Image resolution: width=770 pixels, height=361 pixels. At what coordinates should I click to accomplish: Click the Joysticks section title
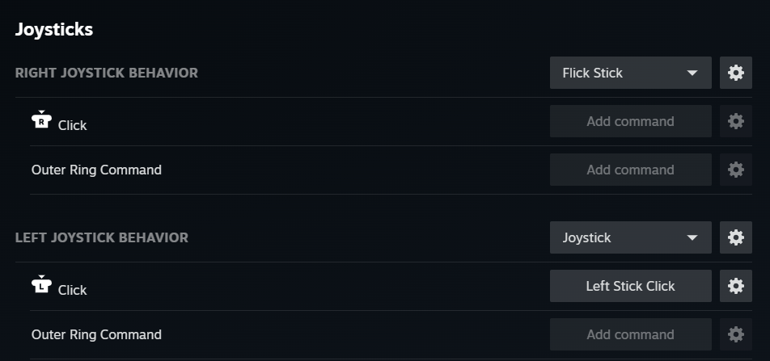click(54, 30)
